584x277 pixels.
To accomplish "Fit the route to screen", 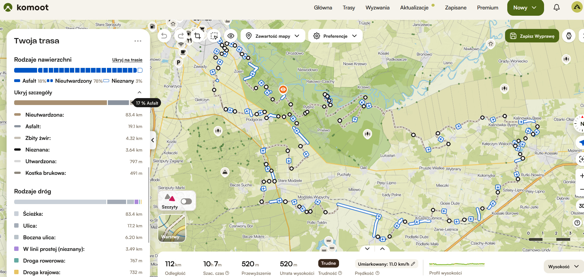I will pos(581,159).
